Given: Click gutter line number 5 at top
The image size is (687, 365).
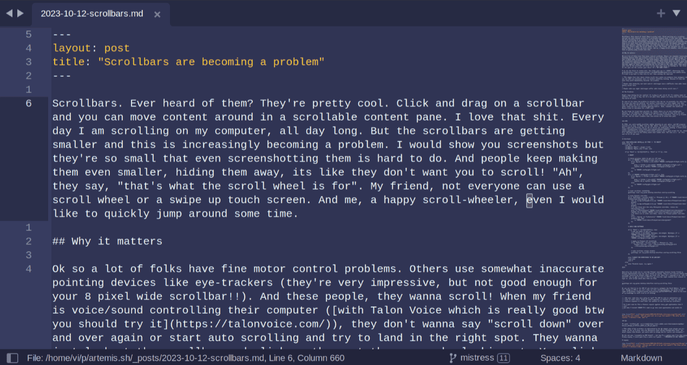Looking at the screenshot, I should (x=29, y=35).
